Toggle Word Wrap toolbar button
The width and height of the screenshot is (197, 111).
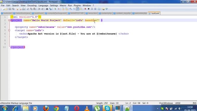coord(71,9)
